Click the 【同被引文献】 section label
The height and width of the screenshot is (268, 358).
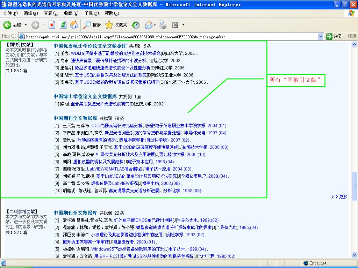[x=20, y=45]
